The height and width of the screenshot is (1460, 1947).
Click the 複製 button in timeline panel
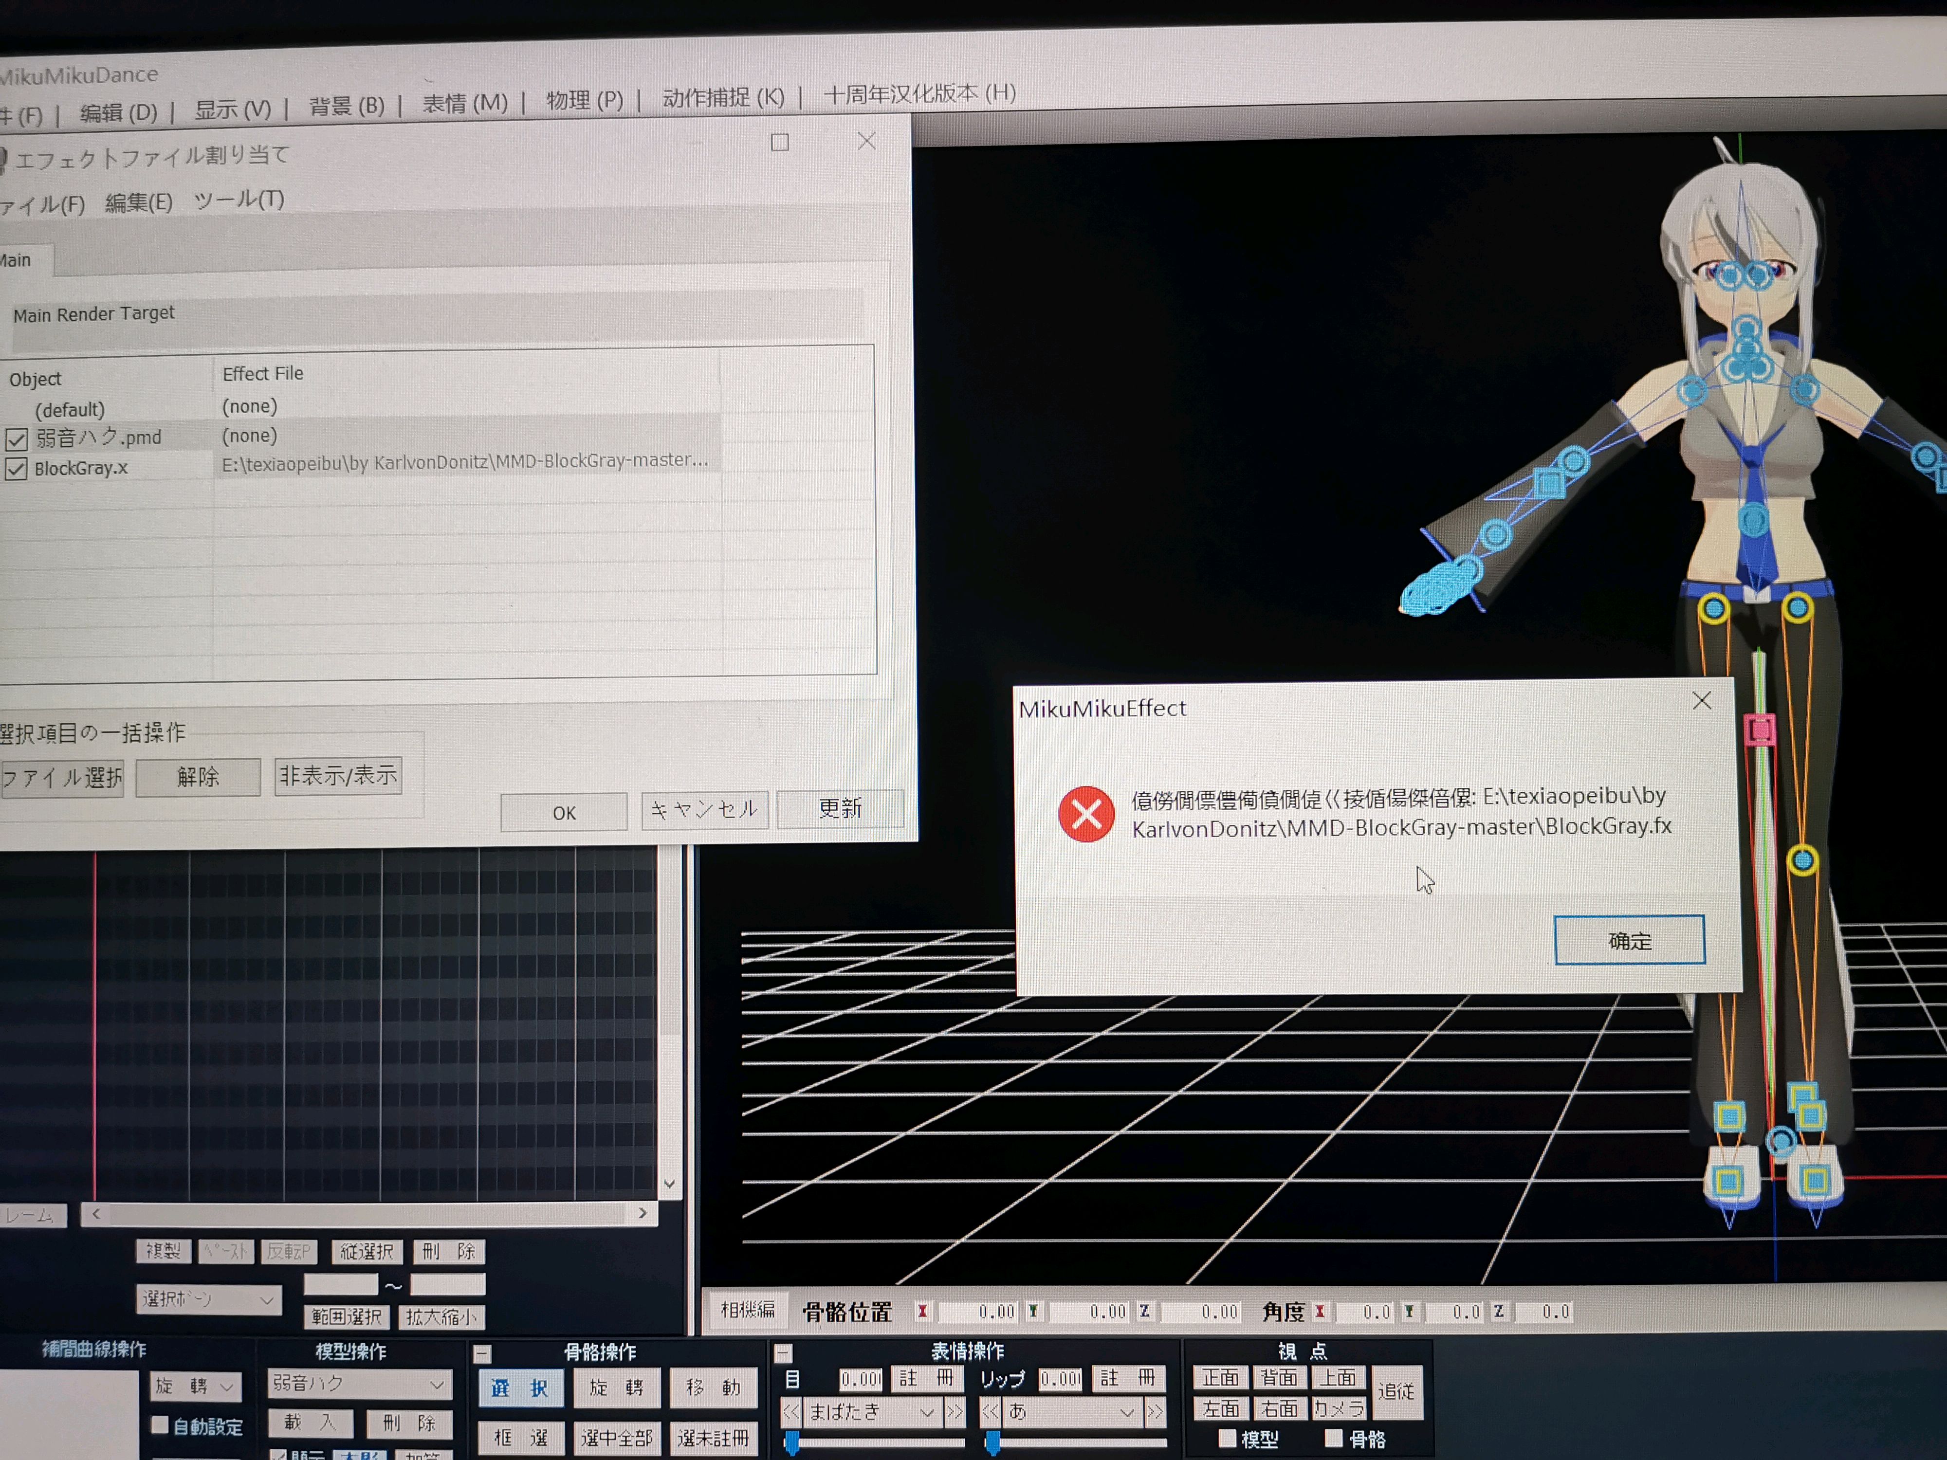point(163,1251)
